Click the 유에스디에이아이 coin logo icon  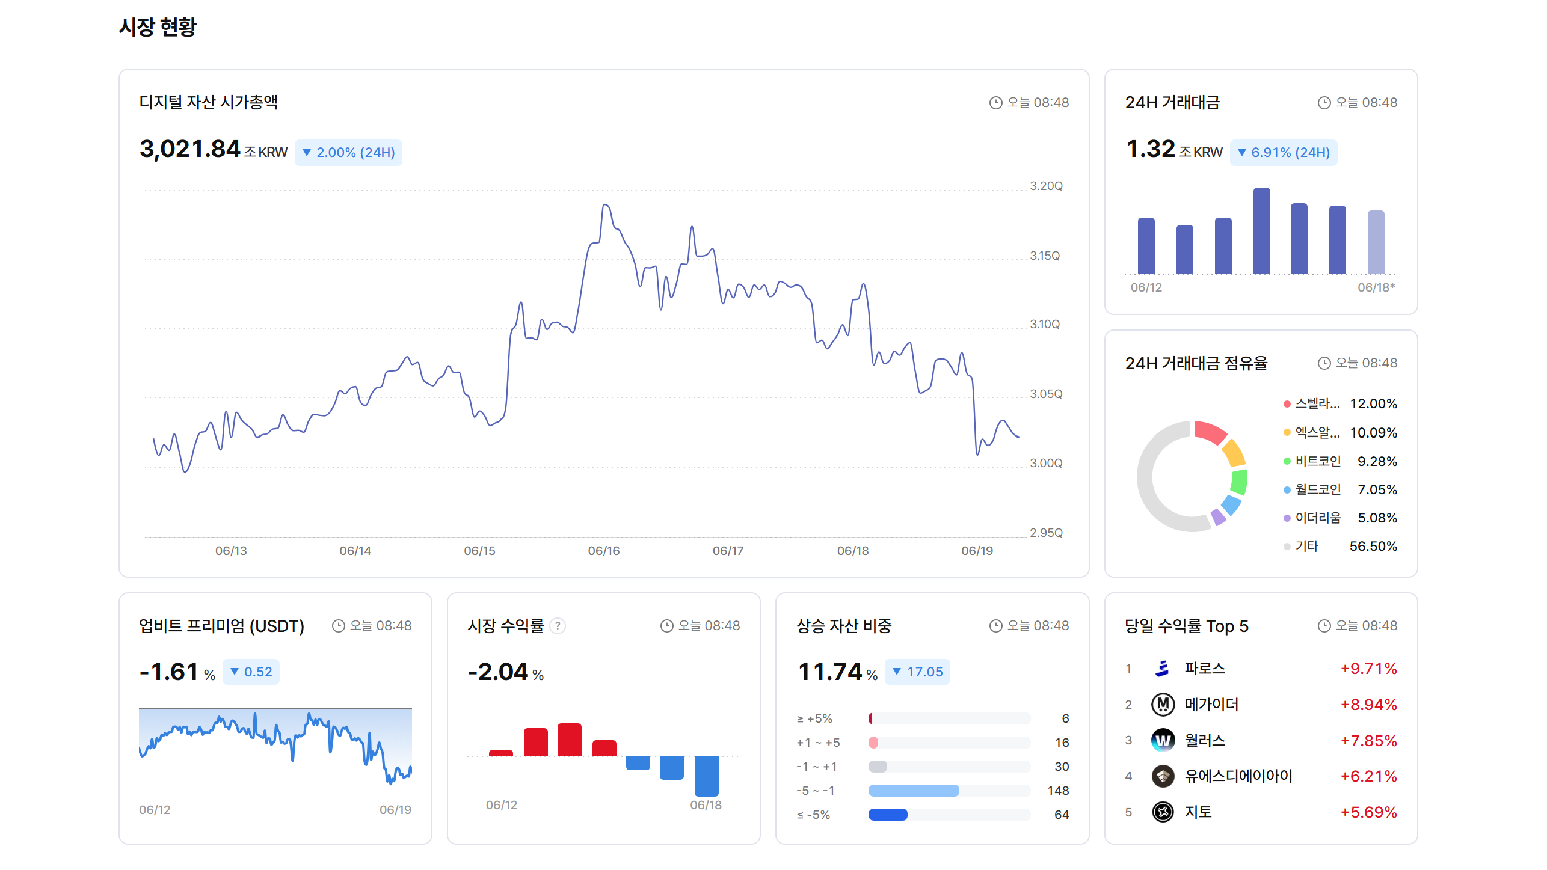[1163, 776]
